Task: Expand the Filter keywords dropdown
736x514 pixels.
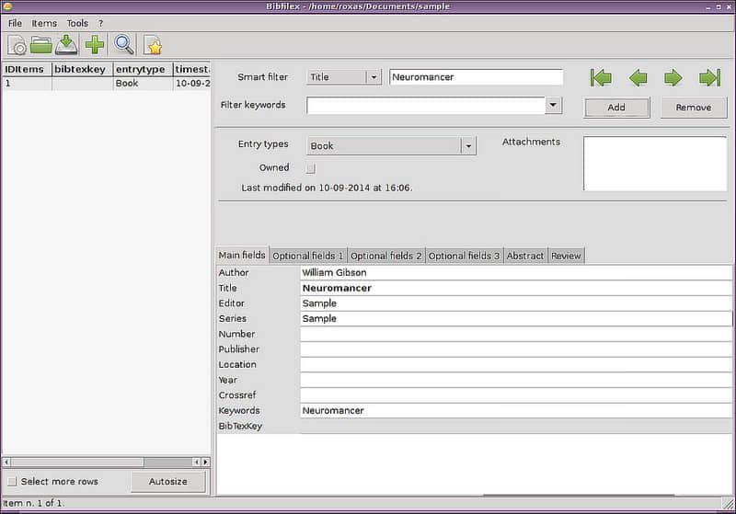Action: tap(552, 105)
